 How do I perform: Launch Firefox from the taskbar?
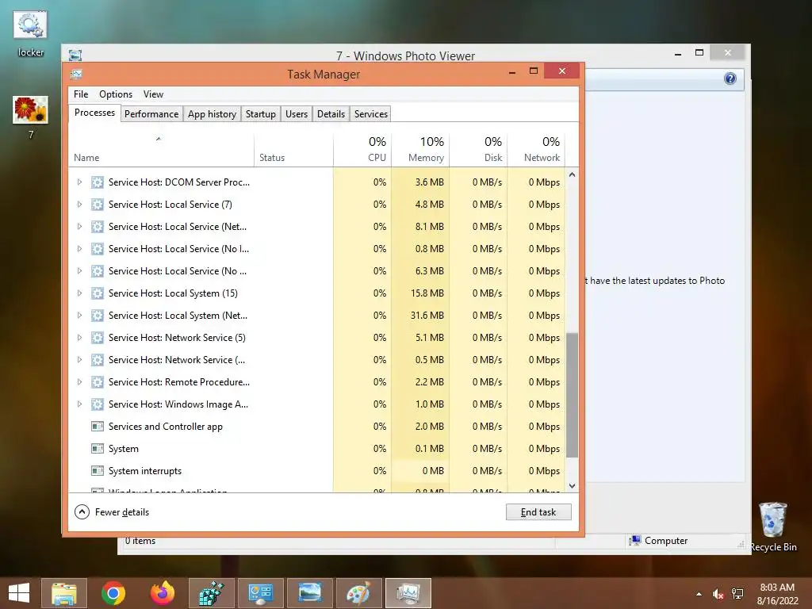(162, 593)
